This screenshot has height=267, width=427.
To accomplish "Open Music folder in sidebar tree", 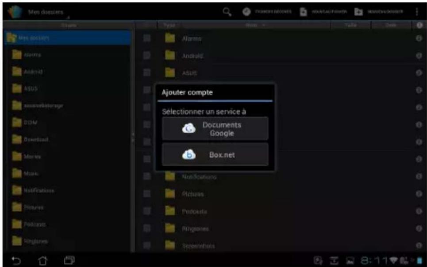I will tap(25, 173).
